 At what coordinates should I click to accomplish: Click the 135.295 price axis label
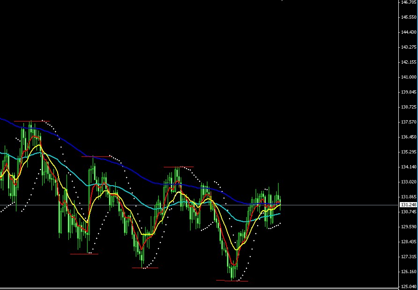(x=409, y=152)
